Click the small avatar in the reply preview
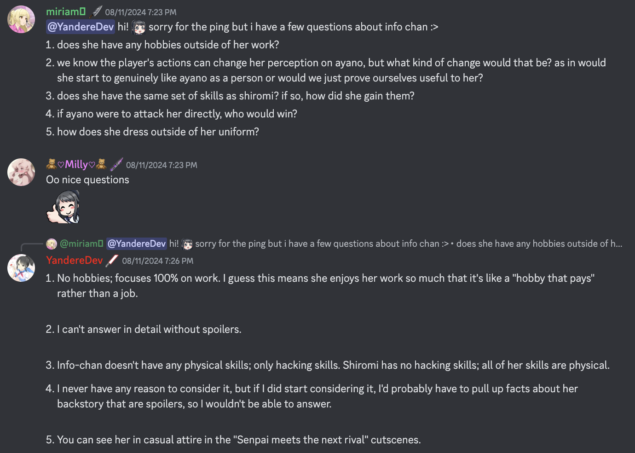Screen dimensions: 635x453 [x=52, y=244]
